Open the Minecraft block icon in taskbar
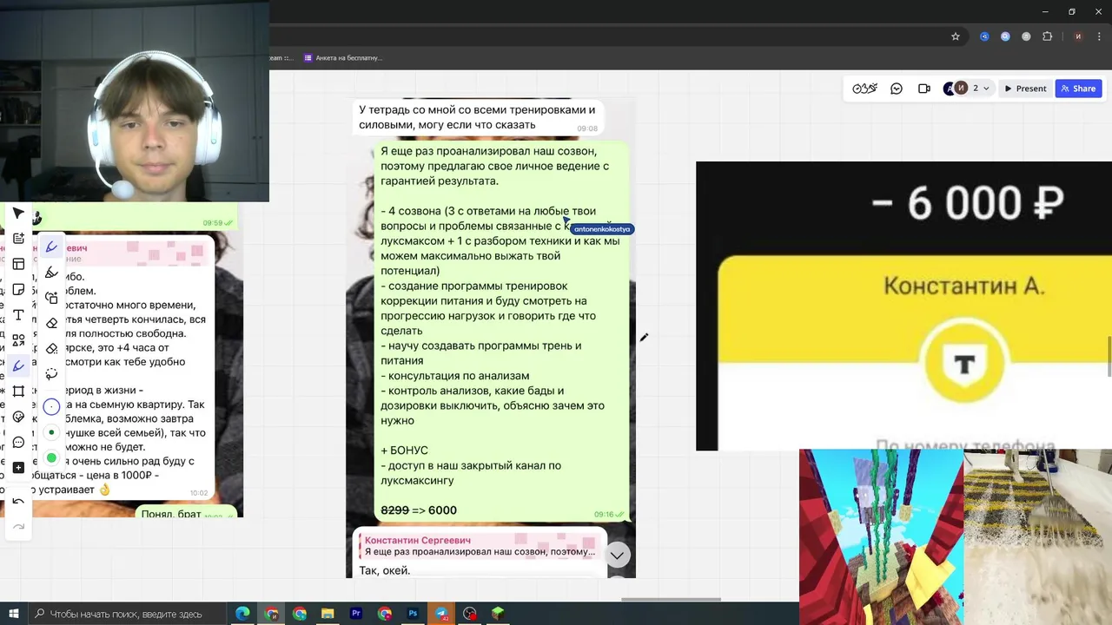 [x=498, y=614]
